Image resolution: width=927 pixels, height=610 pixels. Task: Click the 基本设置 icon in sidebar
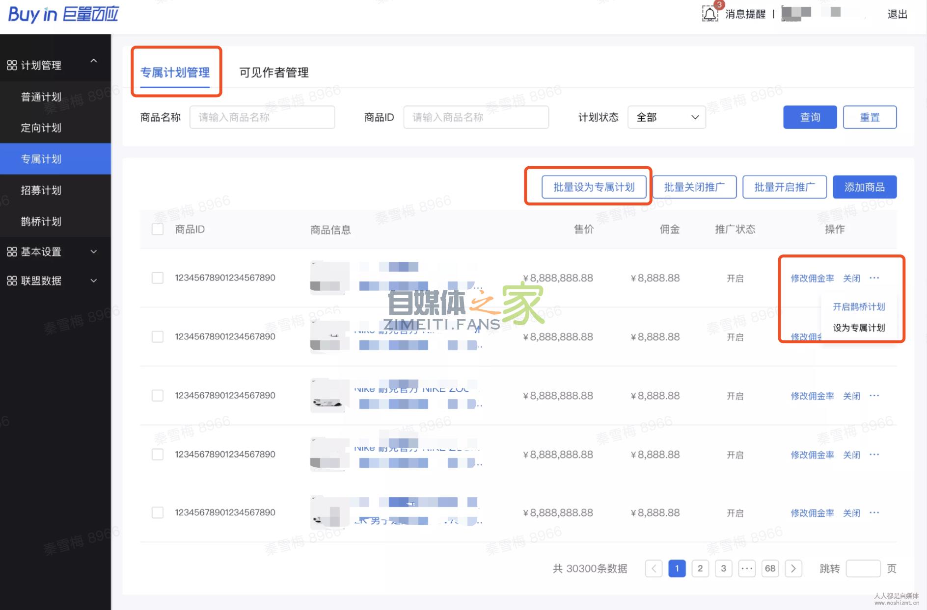(x=12, y=252)
